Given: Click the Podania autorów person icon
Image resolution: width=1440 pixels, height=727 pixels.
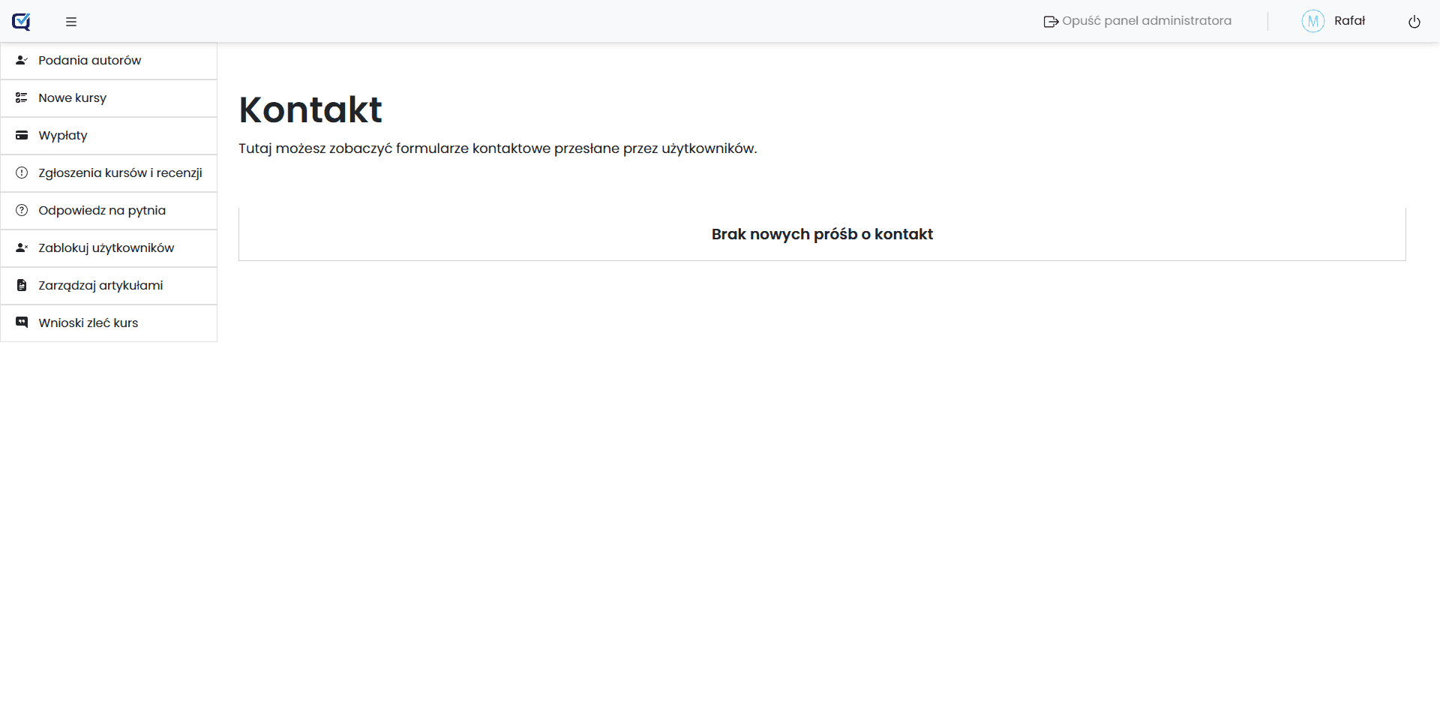Looking at the screenshot, I should click(x=22, y=60).
